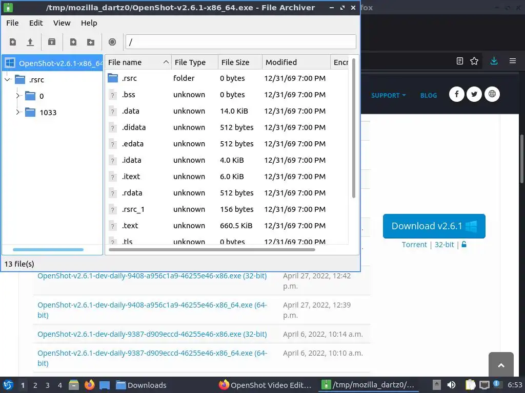Click the Stop circular toolbar icon
The height and width of the screenshot is (393, 525).
112,42
